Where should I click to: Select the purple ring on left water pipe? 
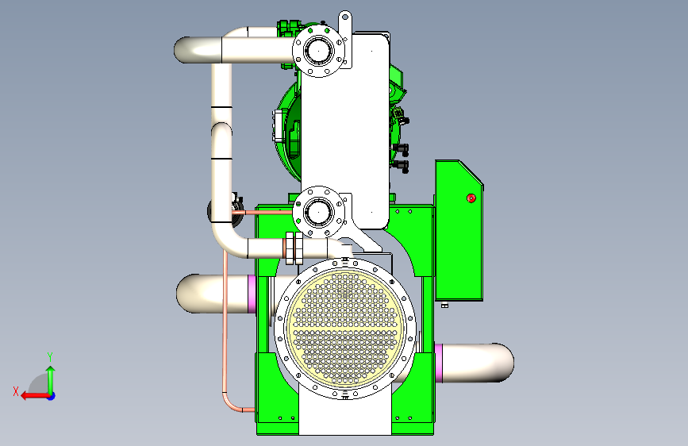pyautogui.click(x=252, y=294)
